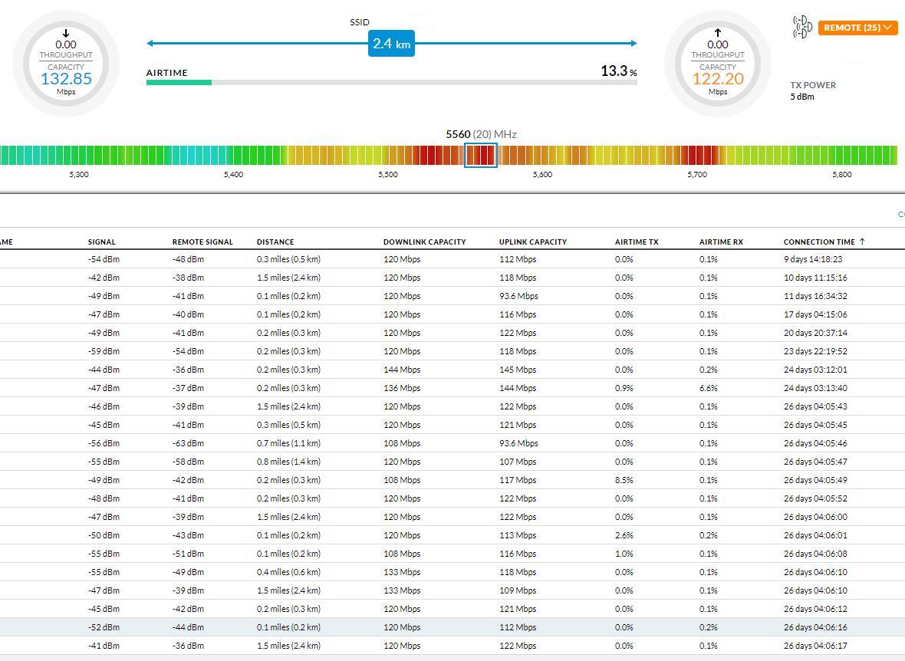Viewport: 905px width, 661px height.
Task: Click the spectrum bar above the 5,300 label
Action: [x=79, y=155]
